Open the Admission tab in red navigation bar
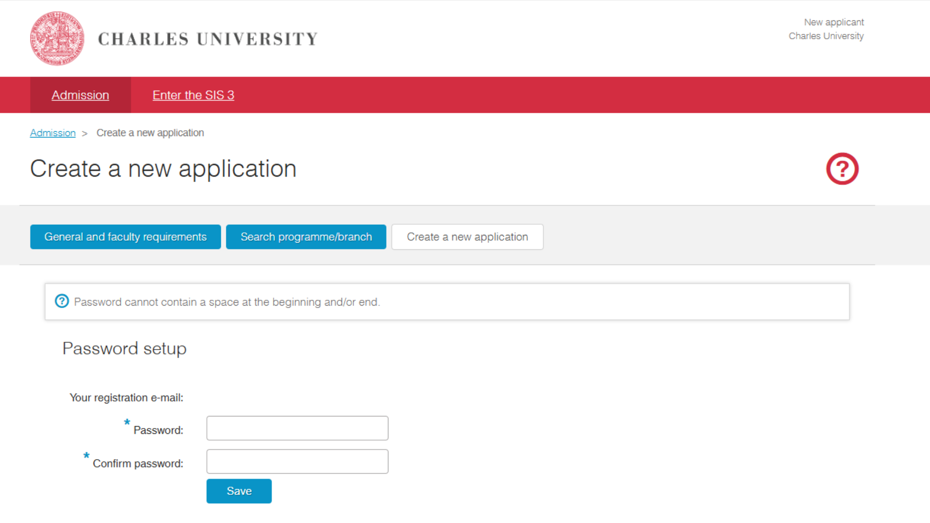Screen dimensions: 930x523 80,95
